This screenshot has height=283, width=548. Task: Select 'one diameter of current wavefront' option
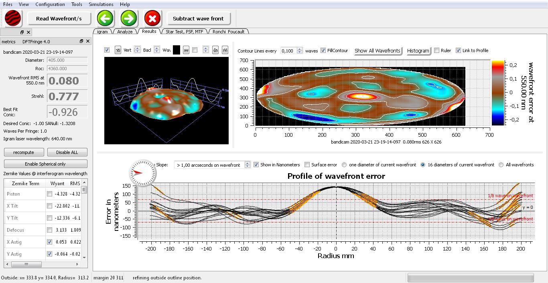click(344, 165)
